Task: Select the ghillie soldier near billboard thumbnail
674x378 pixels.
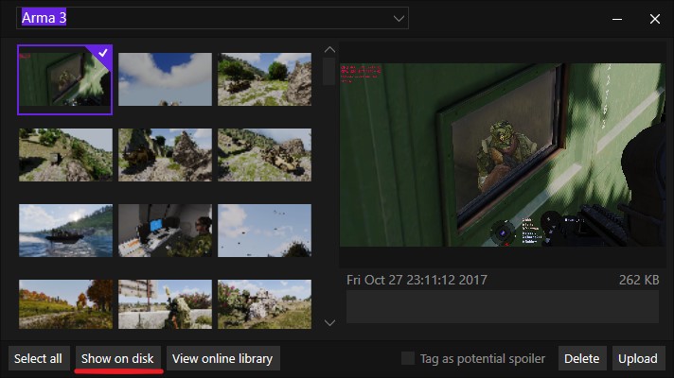Action: click(165, 304)
